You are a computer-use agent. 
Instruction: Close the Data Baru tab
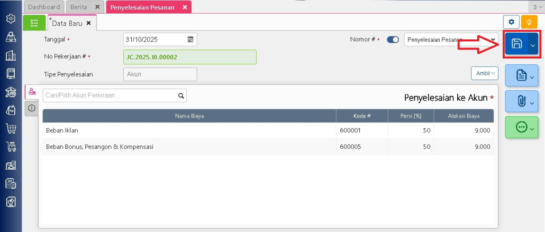[x=89, y=23]
